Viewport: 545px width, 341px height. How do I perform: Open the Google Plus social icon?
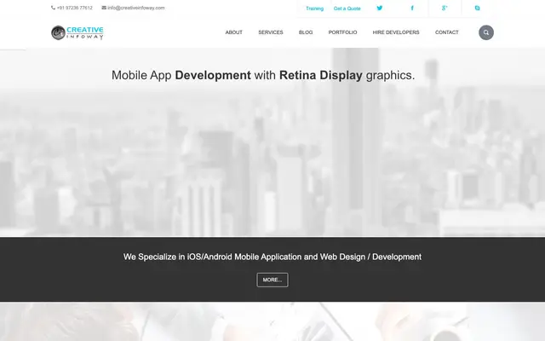click(445, 8)
